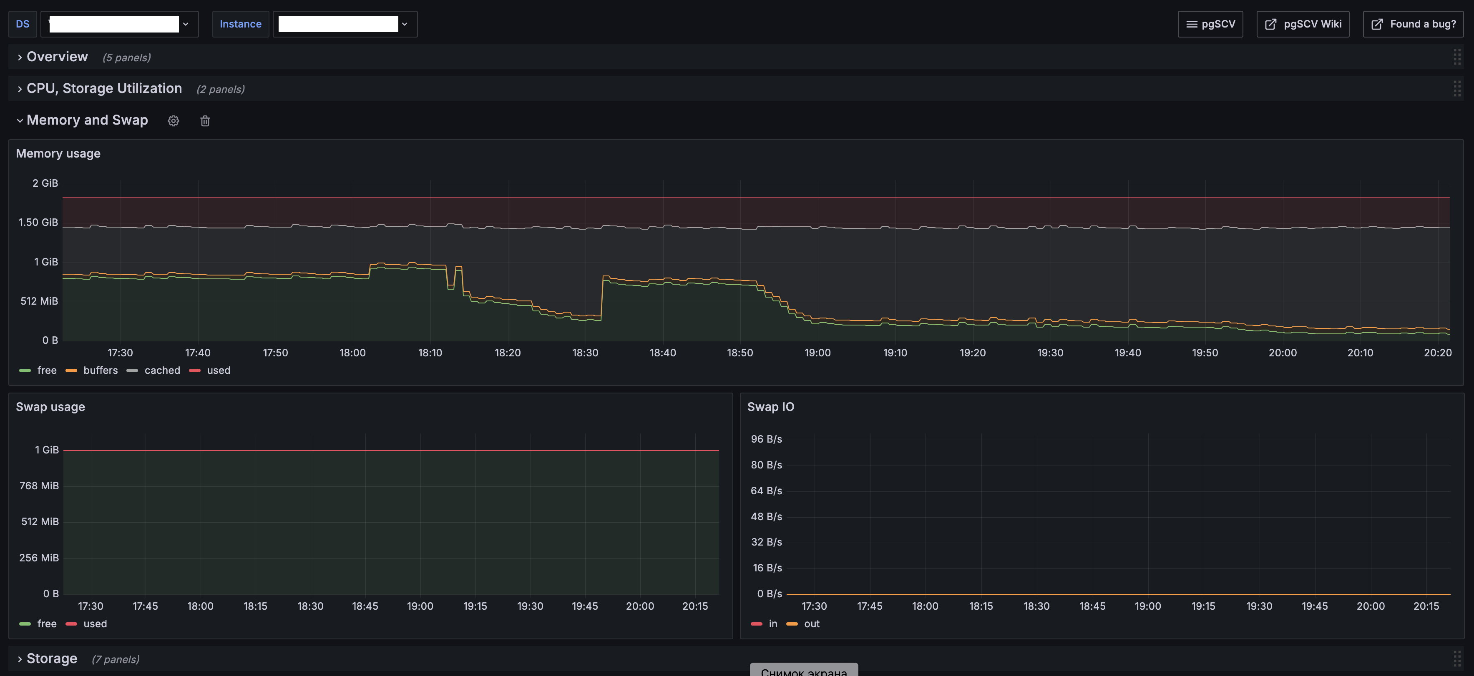Click the out series color swatch in Swap IO legend
The height and width of the screenshot is (676, 1474).
point(792,624)
